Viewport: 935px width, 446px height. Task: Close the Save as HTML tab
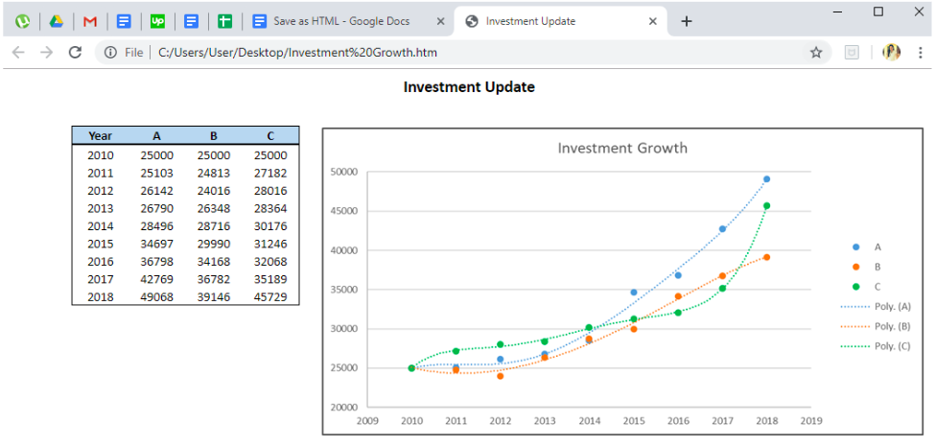tap(441, 21)
